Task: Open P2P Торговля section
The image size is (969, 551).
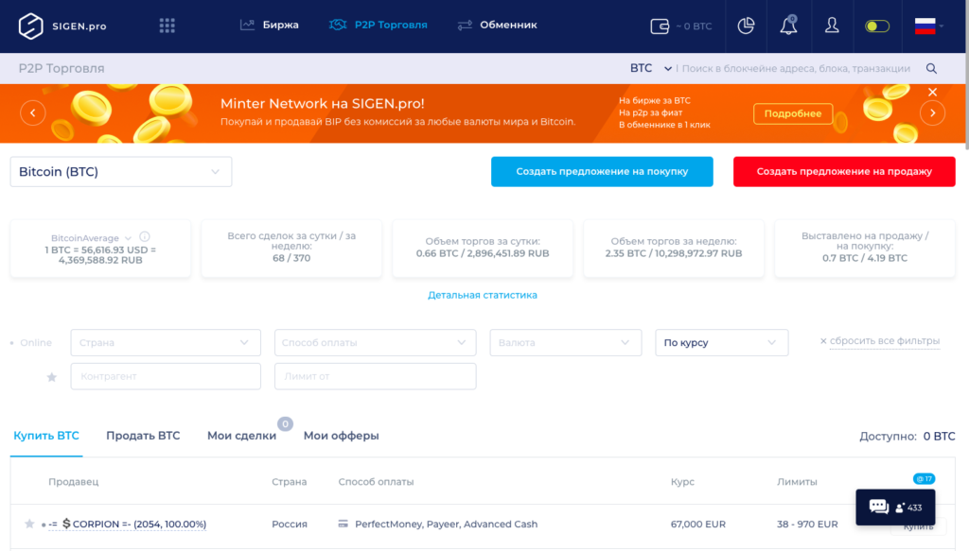Action: pyautogui.click(x=378, y=26)
